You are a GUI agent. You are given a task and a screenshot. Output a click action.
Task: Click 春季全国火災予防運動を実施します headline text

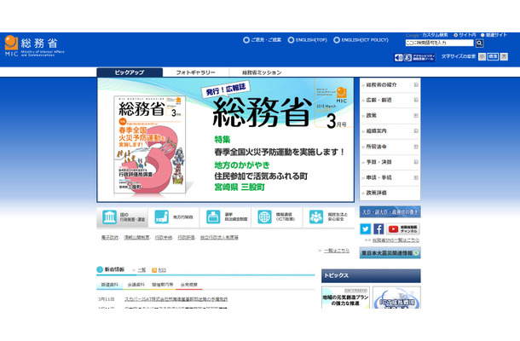[280, 152]
